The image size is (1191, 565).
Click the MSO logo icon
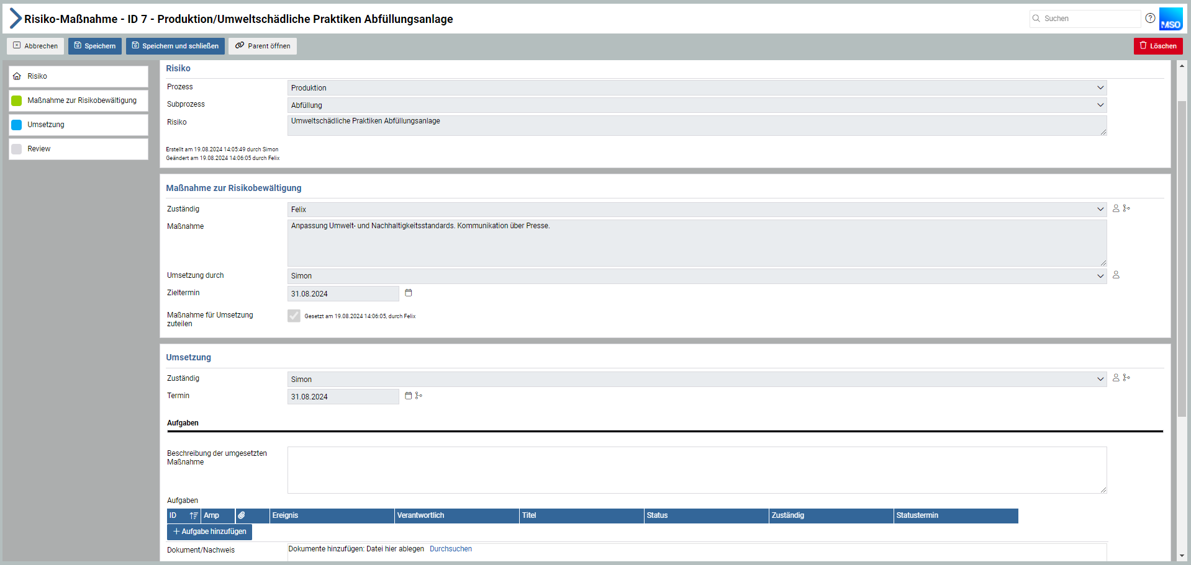click(1171, 19)
